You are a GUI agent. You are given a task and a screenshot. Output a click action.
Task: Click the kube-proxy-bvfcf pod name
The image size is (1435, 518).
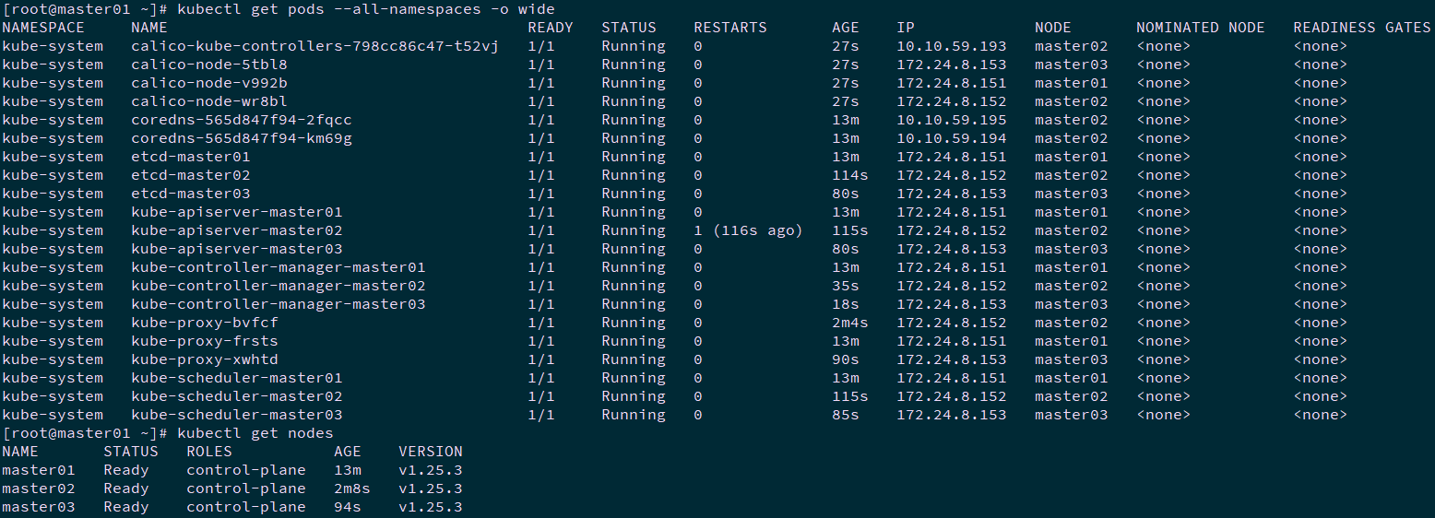(x=204, y=323)
